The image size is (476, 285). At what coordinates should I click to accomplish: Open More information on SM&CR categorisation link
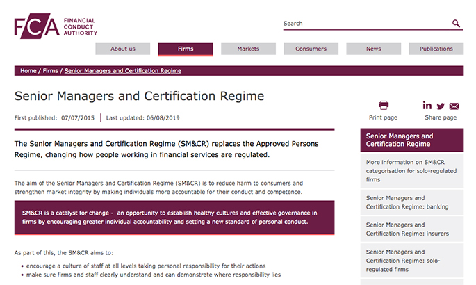tap(412, 170)
